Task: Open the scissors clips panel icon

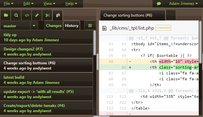Action: (47, 15)
